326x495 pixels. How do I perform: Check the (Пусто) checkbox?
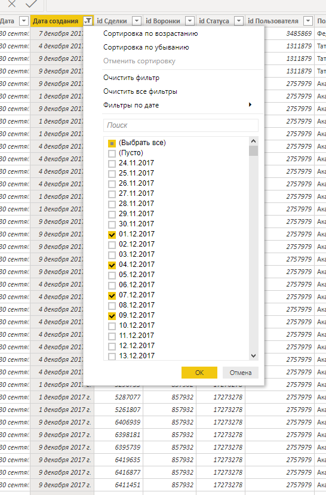pyautogui.click(x=112, y=153)
